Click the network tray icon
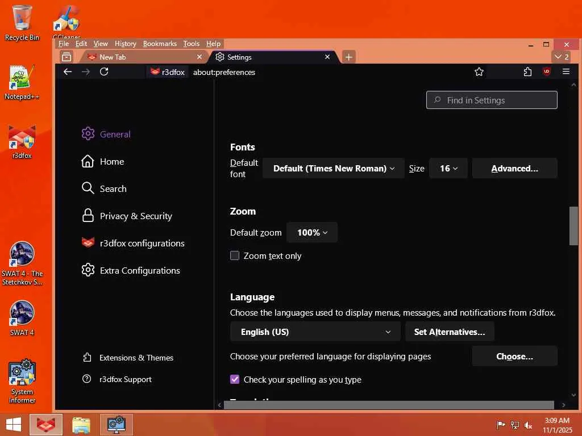This screenshot has width=582, height=436. coord(515,425)
